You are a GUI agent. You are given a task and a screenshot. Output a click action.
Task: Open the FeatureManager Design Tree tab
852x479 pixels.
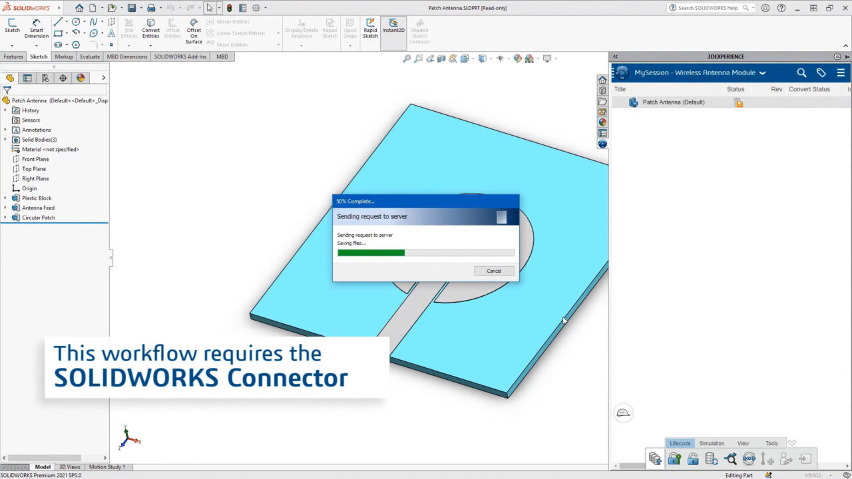click(x=10, y=78)
